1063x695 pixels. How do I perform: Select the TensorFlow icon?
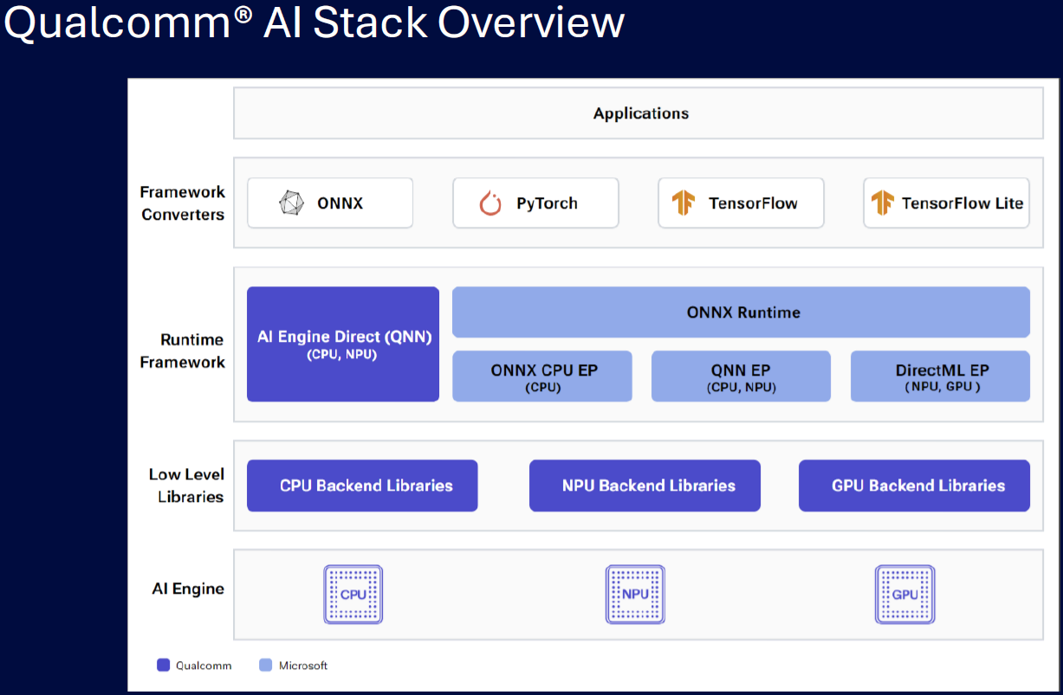(x=684, y=203)
